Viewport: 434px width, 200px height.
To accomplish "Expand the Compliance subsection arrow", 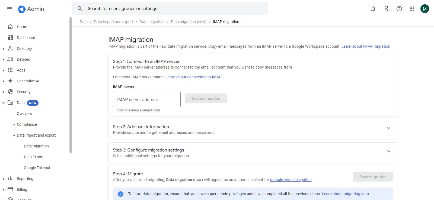I will 14,125.
